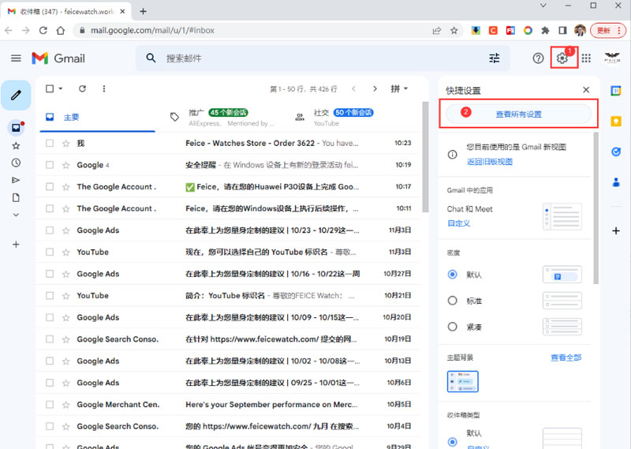Open the more options three-dot menu
The image size is (631, 449).
[x=104, y=88]
